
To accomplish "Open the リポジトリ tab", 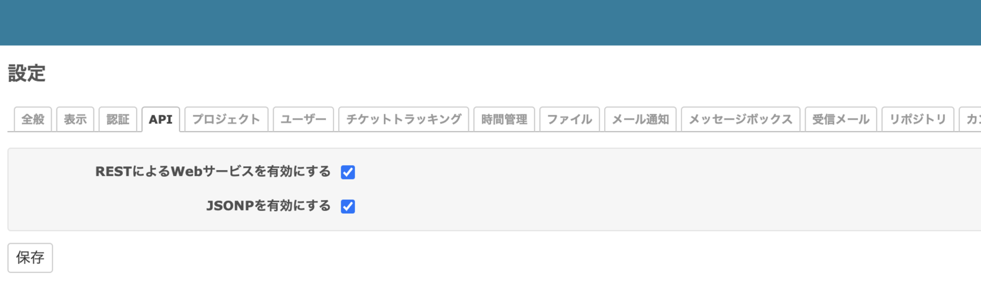I will tap(917, 120).
